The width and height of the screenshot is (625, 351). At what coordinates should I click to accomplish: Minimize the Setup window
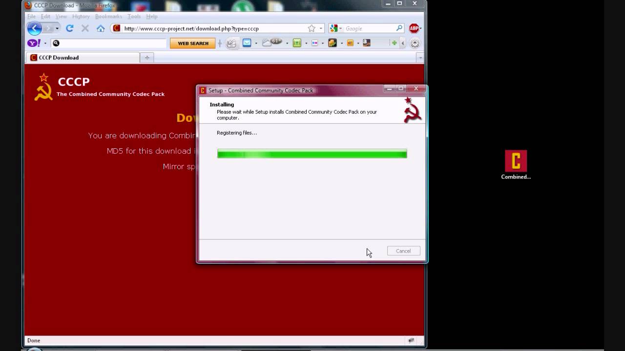click(x=389, y=89)
